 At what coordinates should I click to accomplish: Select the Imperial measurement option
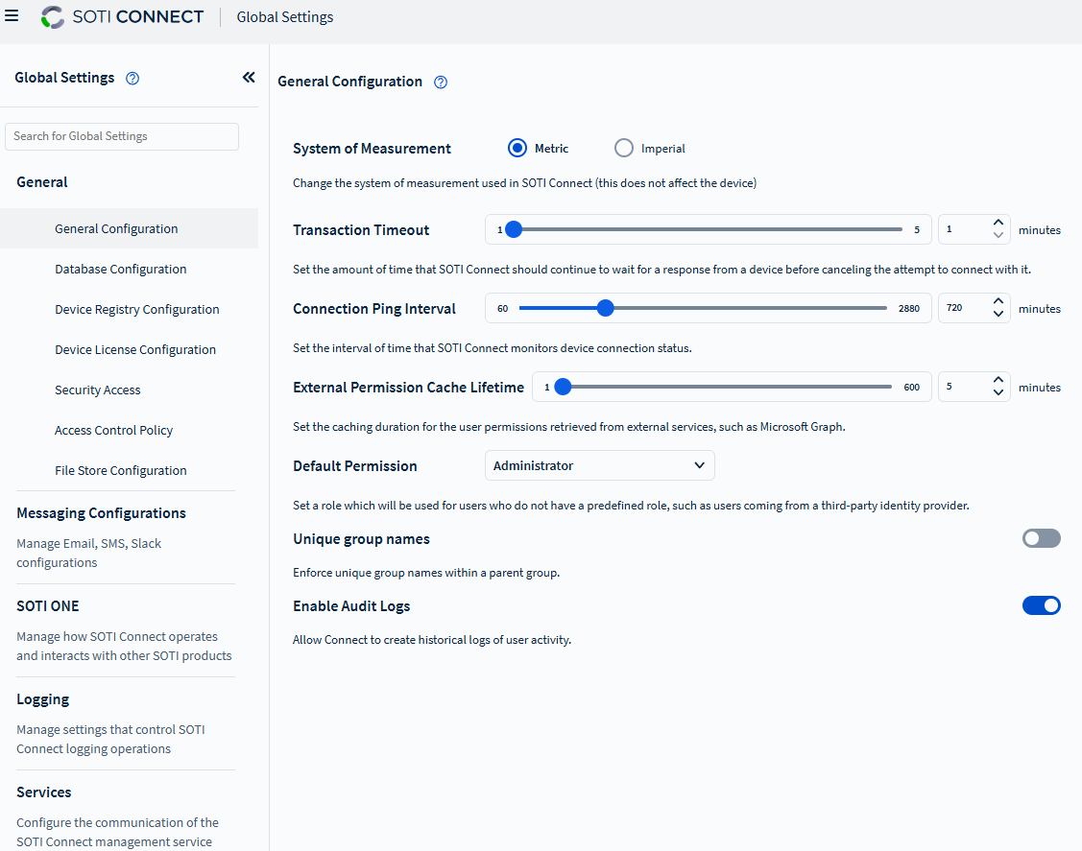tap(623, 149)
